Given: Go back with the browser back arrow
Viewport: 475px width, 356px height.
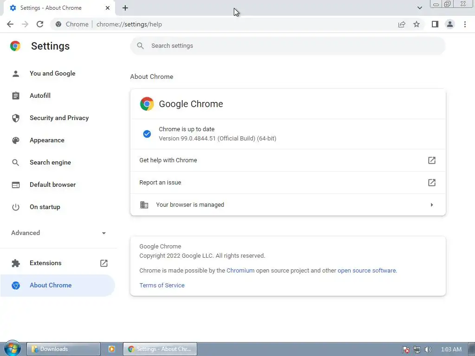Looking at the screenshot, I should 10,24.
